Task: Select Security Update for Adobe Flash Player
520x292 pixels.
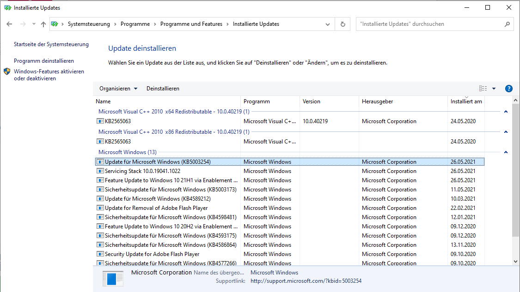Action: [289, 254]
